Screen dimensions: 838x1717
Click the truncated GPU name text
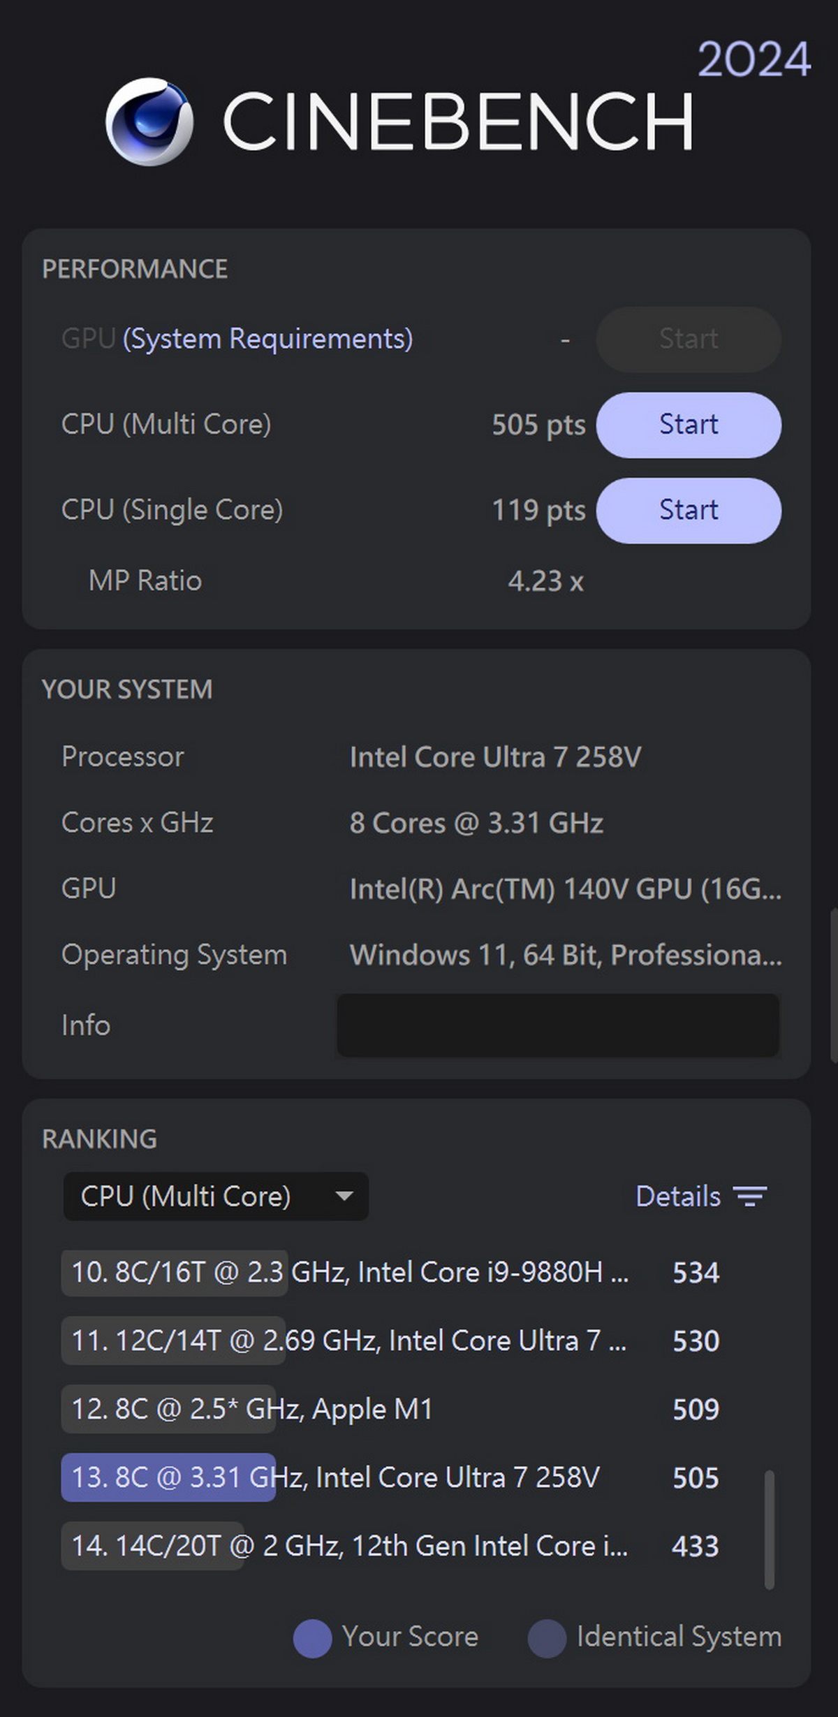tap(565, 889)
